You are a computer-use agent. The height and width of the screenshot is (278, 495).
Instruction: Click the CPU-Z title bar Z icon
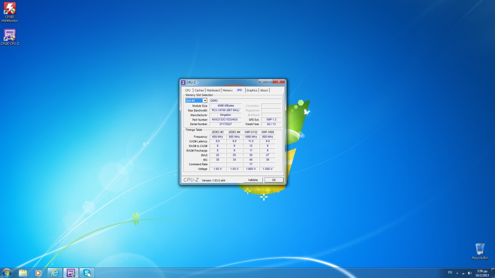coord(183,82)
